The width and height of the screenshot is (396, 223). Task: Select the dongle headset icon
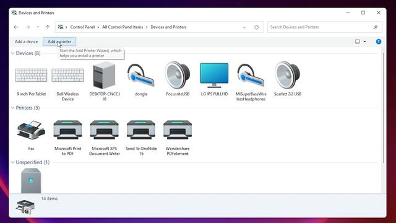point(141,75)
